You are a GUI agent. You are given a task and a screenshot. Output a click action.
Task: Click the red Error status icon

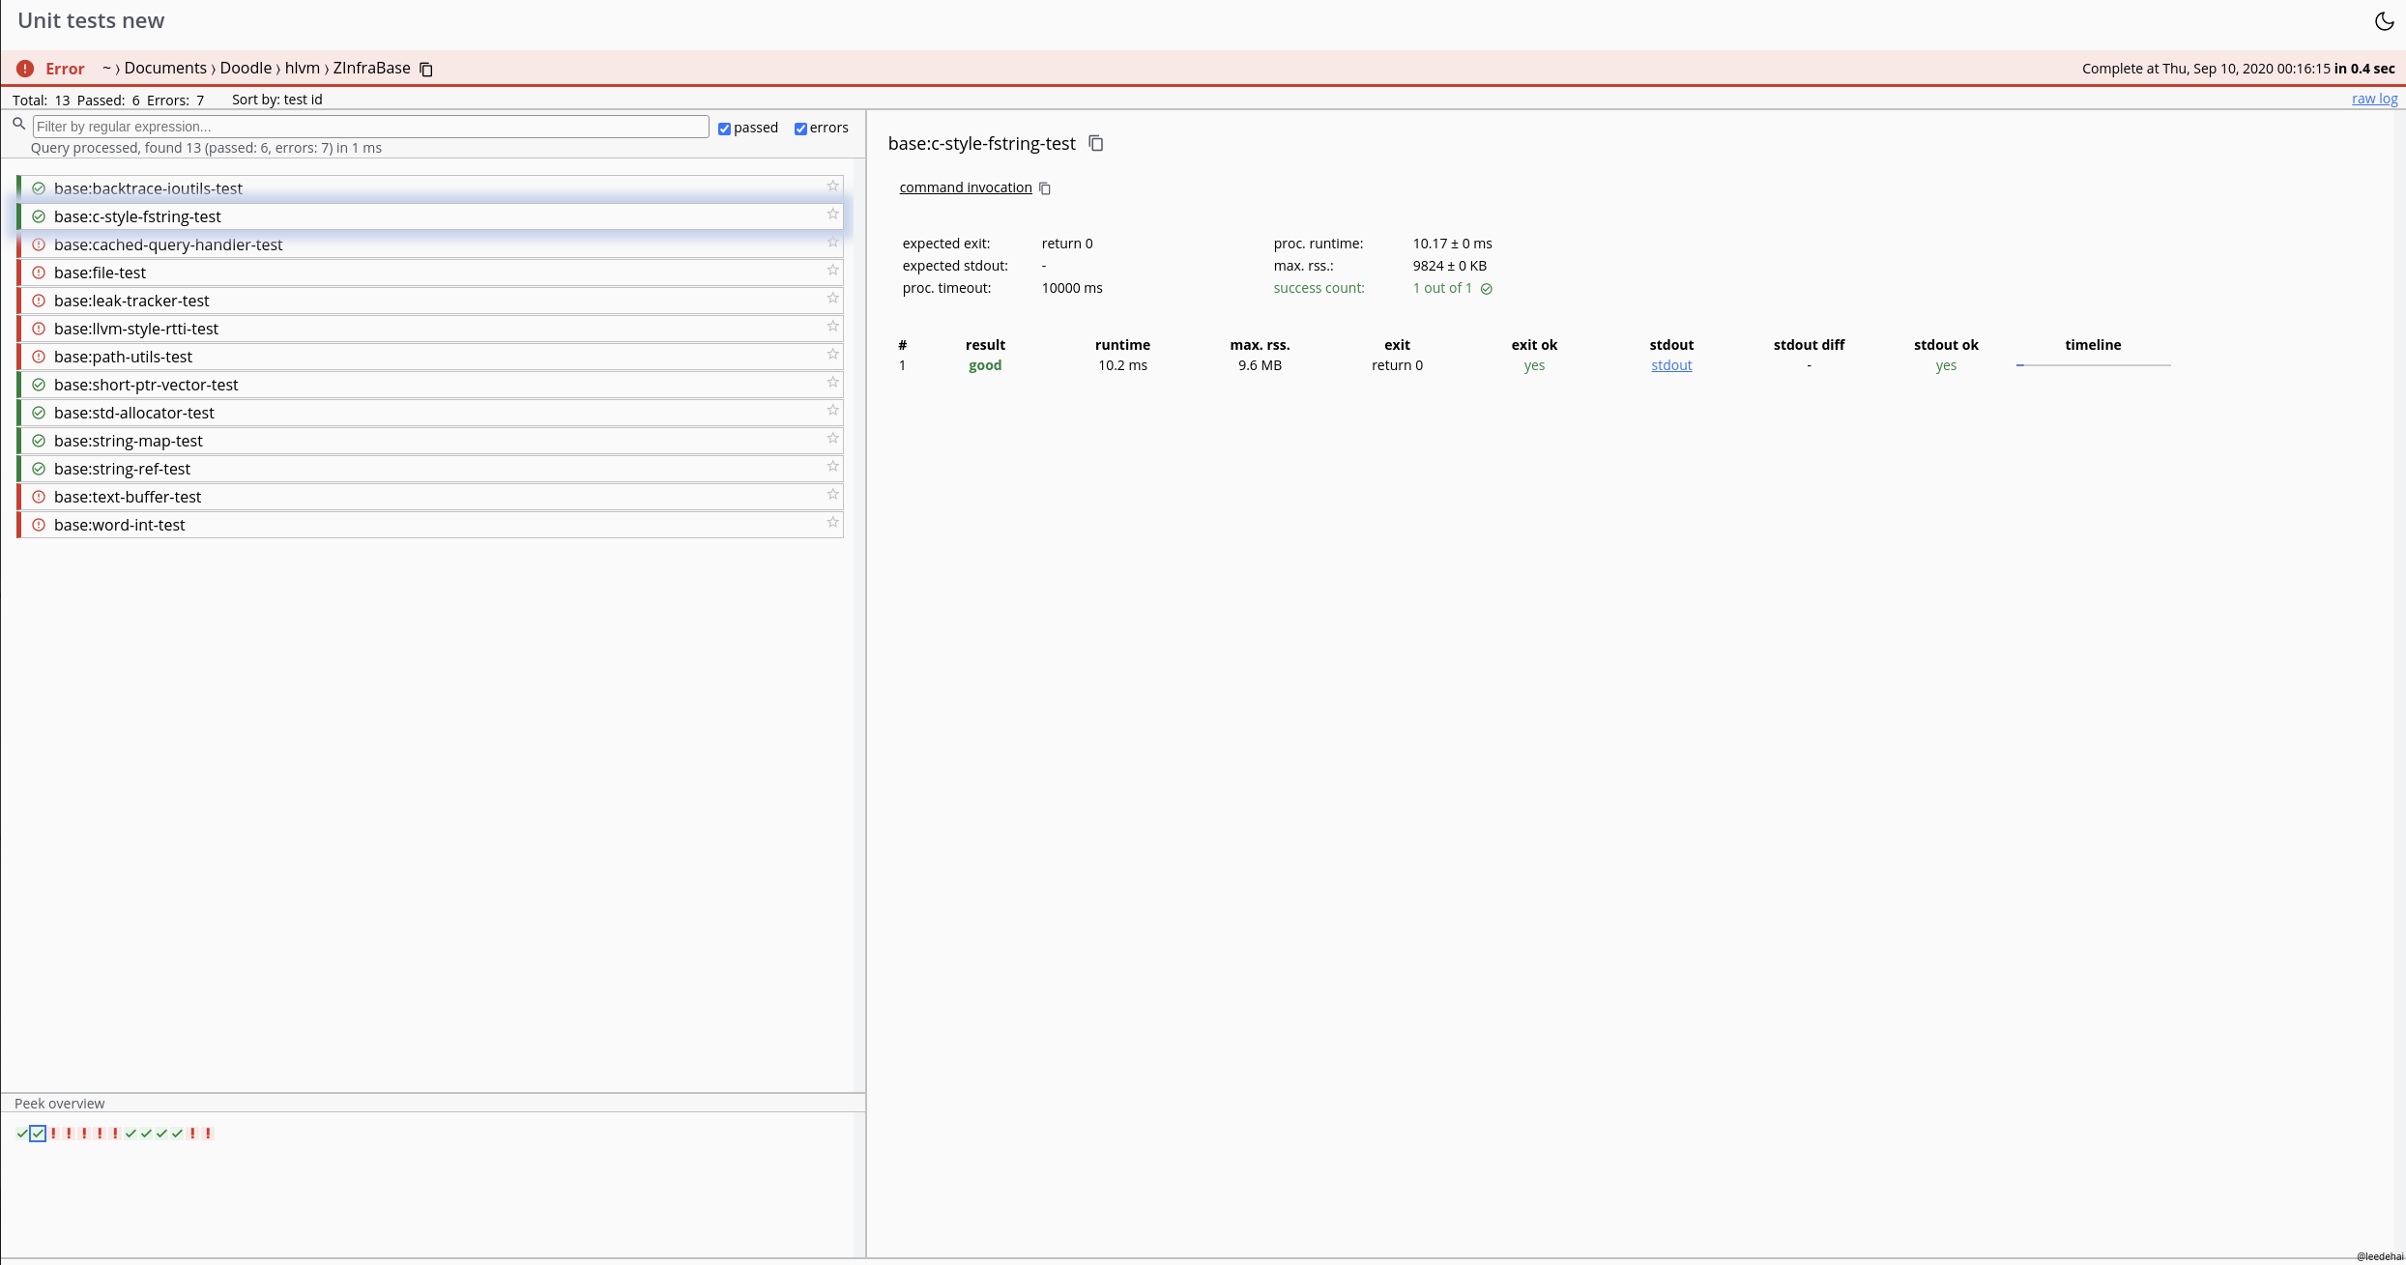point(25,69)
